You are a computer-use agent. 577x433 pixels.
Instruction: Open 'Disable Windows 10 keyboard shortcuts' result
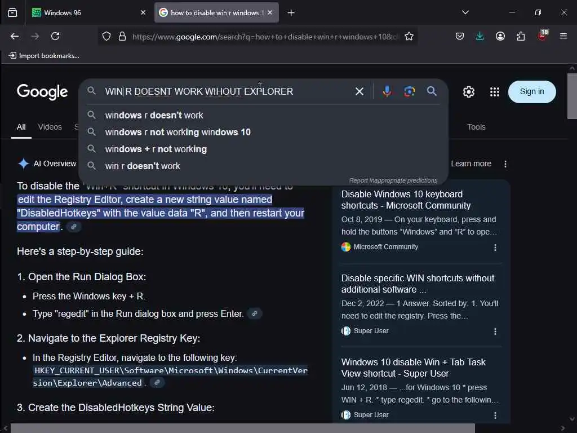point(406,200)
